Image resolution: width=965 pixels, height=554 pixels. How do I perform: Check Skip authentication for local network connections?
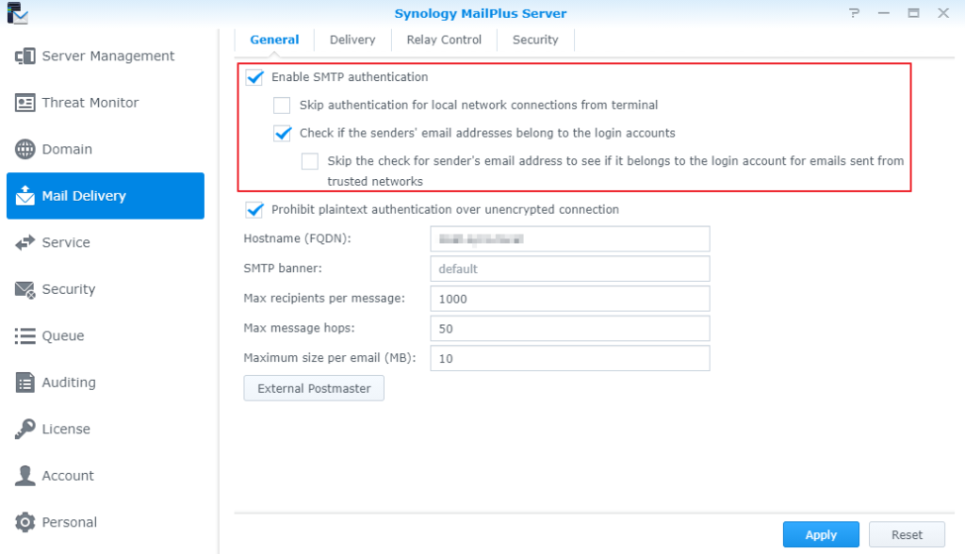(282, 106)
